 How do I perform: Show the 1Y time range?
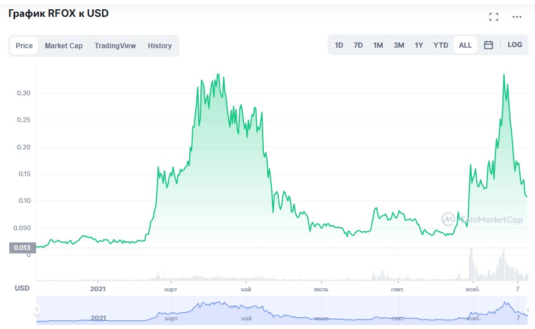pyautogui.click(x=419, y=45)
